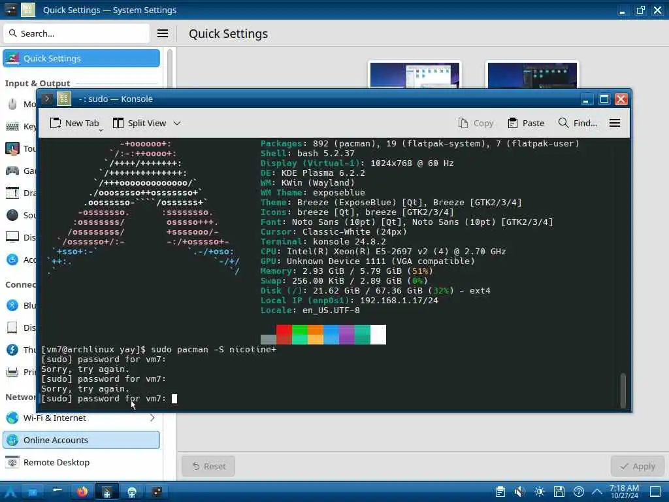
Task: Select the light theme thumbnail
Action: [x=415, y=75]
